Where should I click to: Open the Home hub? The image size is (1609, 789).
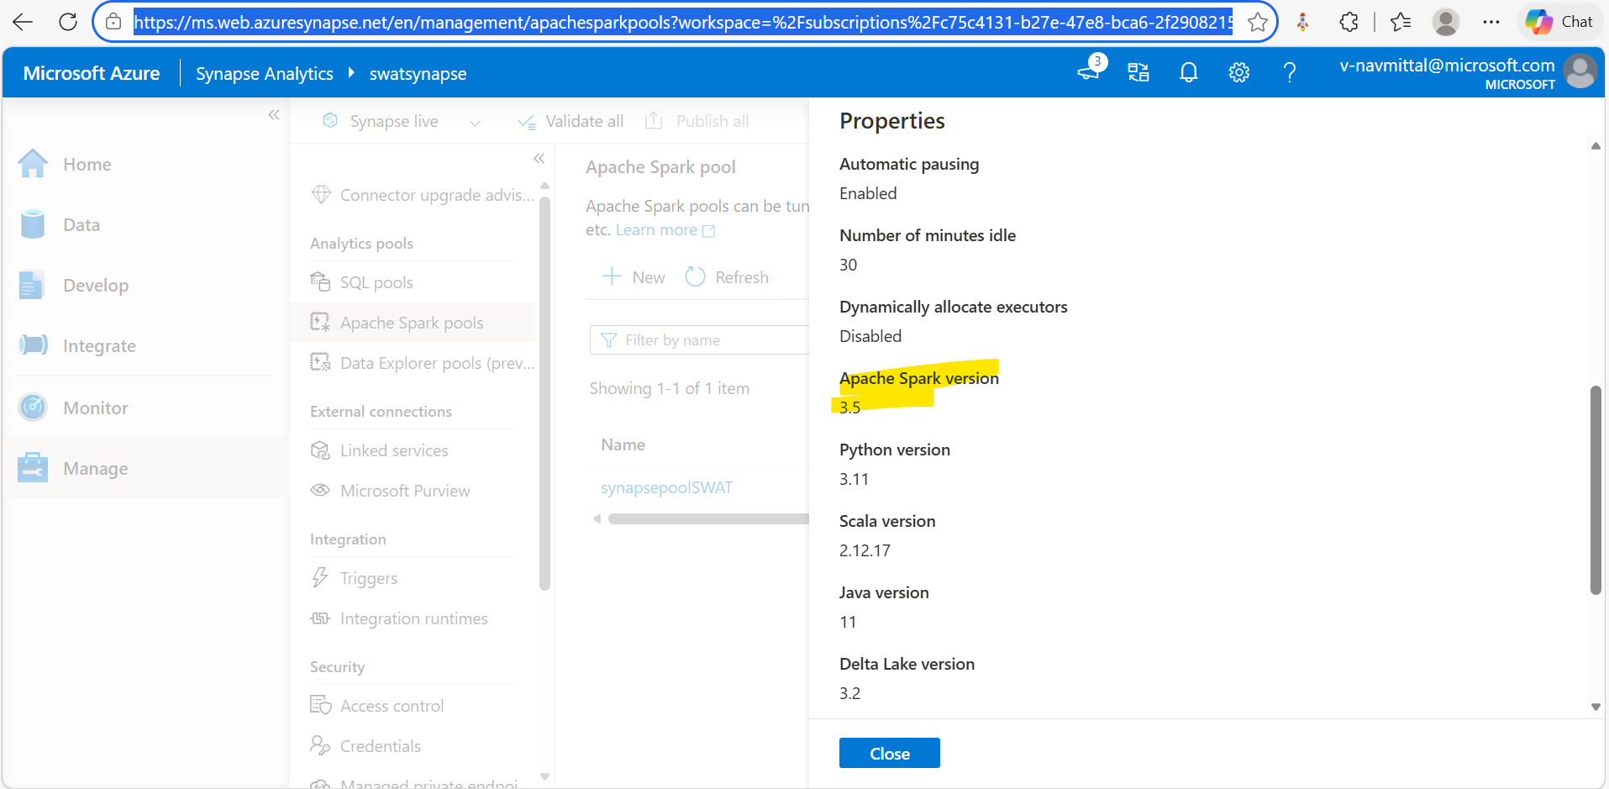click(x=145, y=164)
